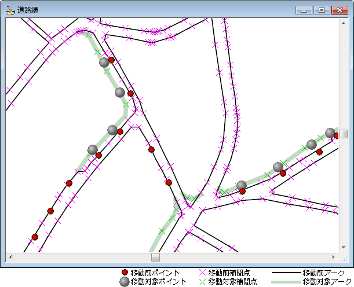Maximize the 道路緑 window
Screen dimensions: 354x287
[x=322, y=10]
